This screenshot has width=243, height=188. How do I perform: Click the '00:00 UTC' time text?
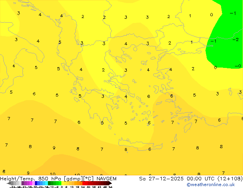201,179
